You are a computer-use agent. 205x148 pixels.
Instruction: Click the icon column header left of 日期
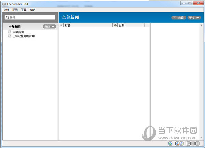click(x=115, y=25)
